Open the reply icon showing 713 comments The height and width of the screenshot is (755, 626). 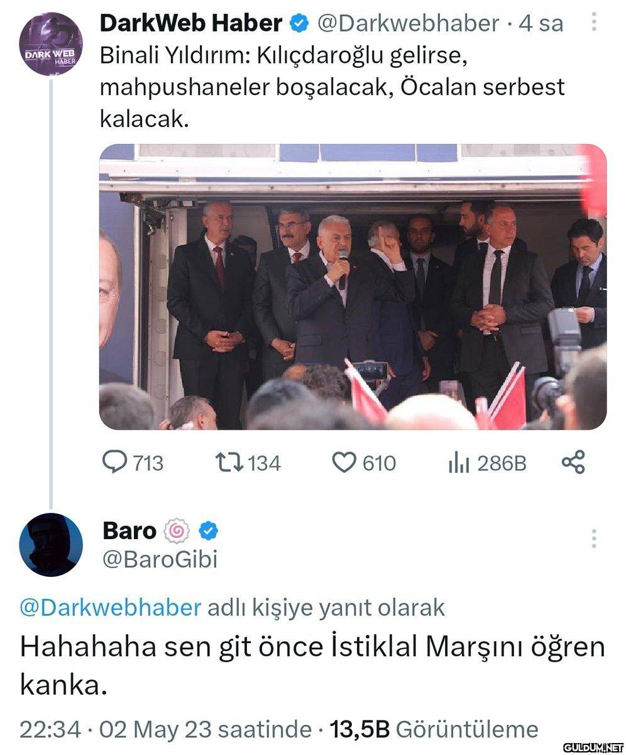(x=114, y=463)
